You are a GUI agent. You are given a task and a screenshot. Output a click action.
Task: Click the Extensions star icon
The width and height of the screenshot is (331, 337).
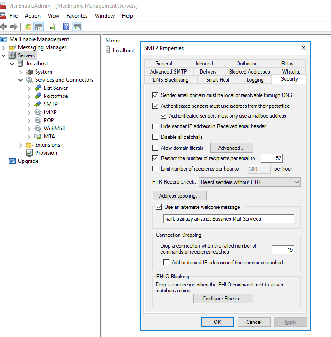(29, 145)
